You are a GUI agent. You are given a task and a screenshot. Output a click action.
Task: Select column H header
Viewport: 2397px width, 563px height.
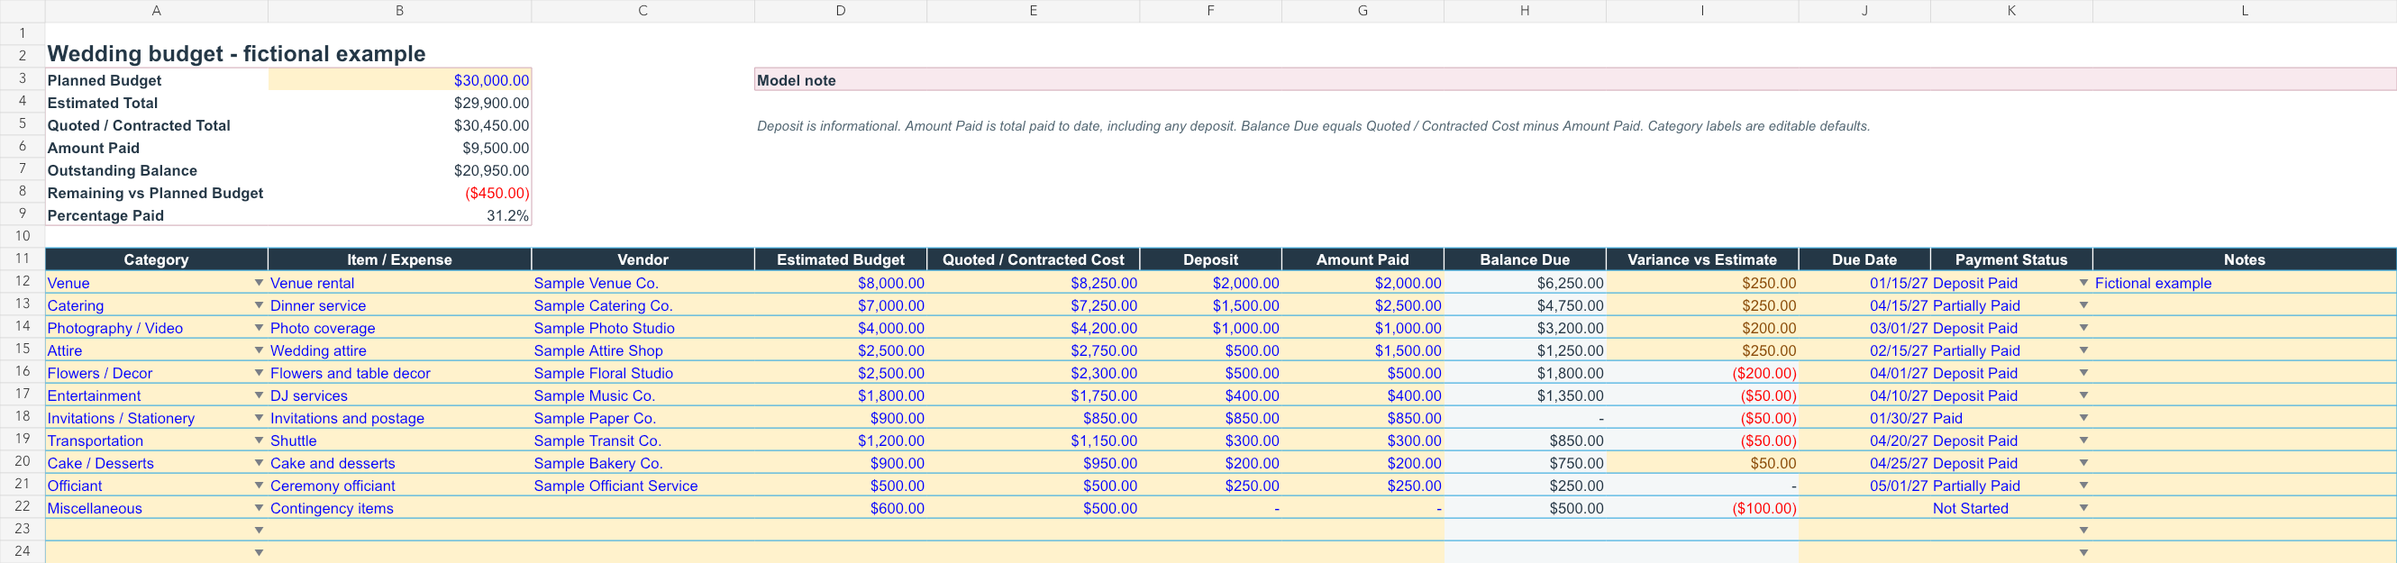(x=1524, y=11)
